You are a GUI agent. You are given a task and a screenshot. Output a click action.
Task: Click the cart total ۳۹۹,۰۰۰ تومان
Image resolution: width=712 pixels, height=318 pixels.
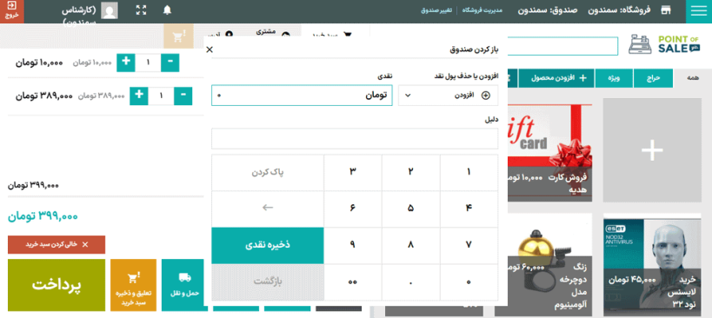(43, 216)
